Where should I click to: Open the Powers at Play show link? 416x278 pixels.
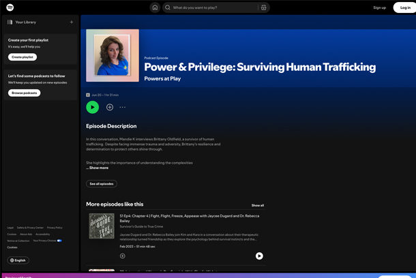tap(162, 78)
